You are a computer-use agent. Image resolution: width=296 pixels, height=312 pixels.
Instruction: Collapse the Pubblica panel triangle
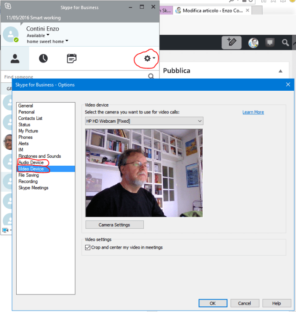(x=280, y=71)
